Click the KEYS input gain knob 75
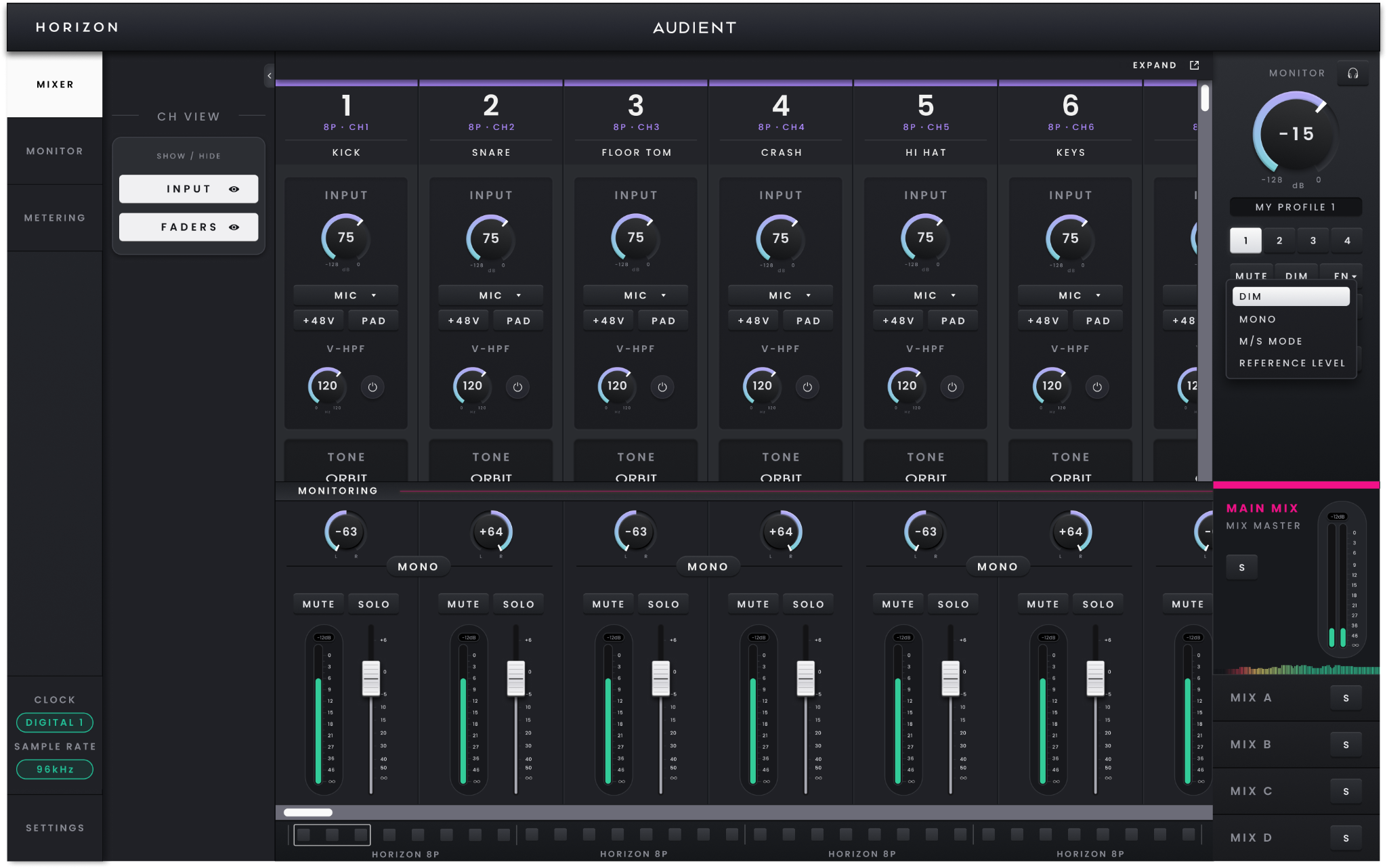 (x=1070, y=238)
